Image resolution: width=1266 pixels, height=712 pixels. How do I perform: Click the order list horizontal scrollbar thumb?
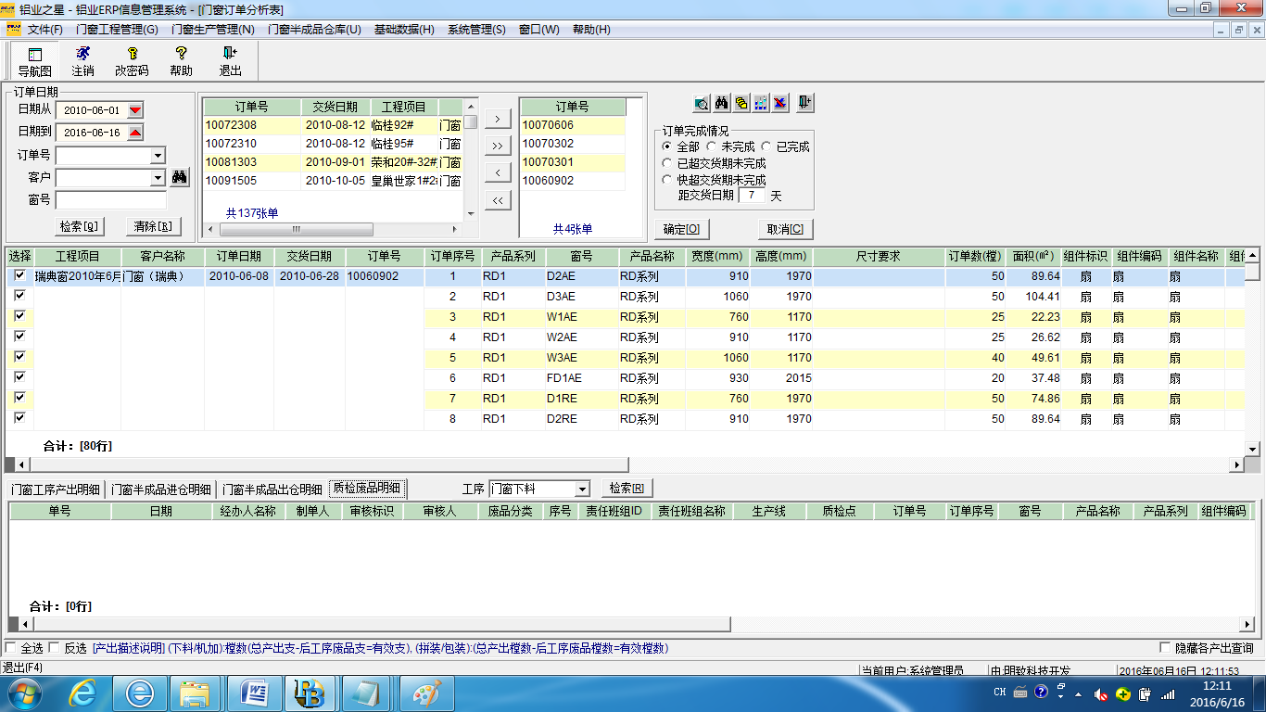pos(296,229)
